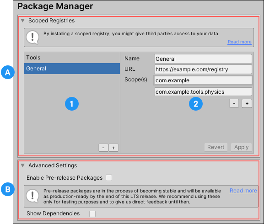Open Read more link for pre-release packages
The image size is (264, 224).
click(x=243, y=191)
